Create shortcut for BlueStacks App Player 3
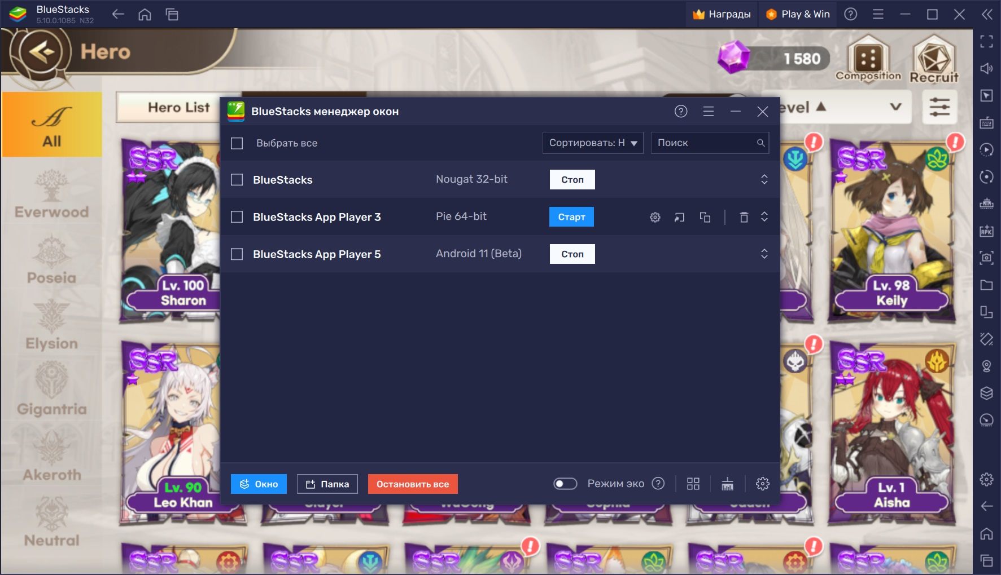 [679, 217]
